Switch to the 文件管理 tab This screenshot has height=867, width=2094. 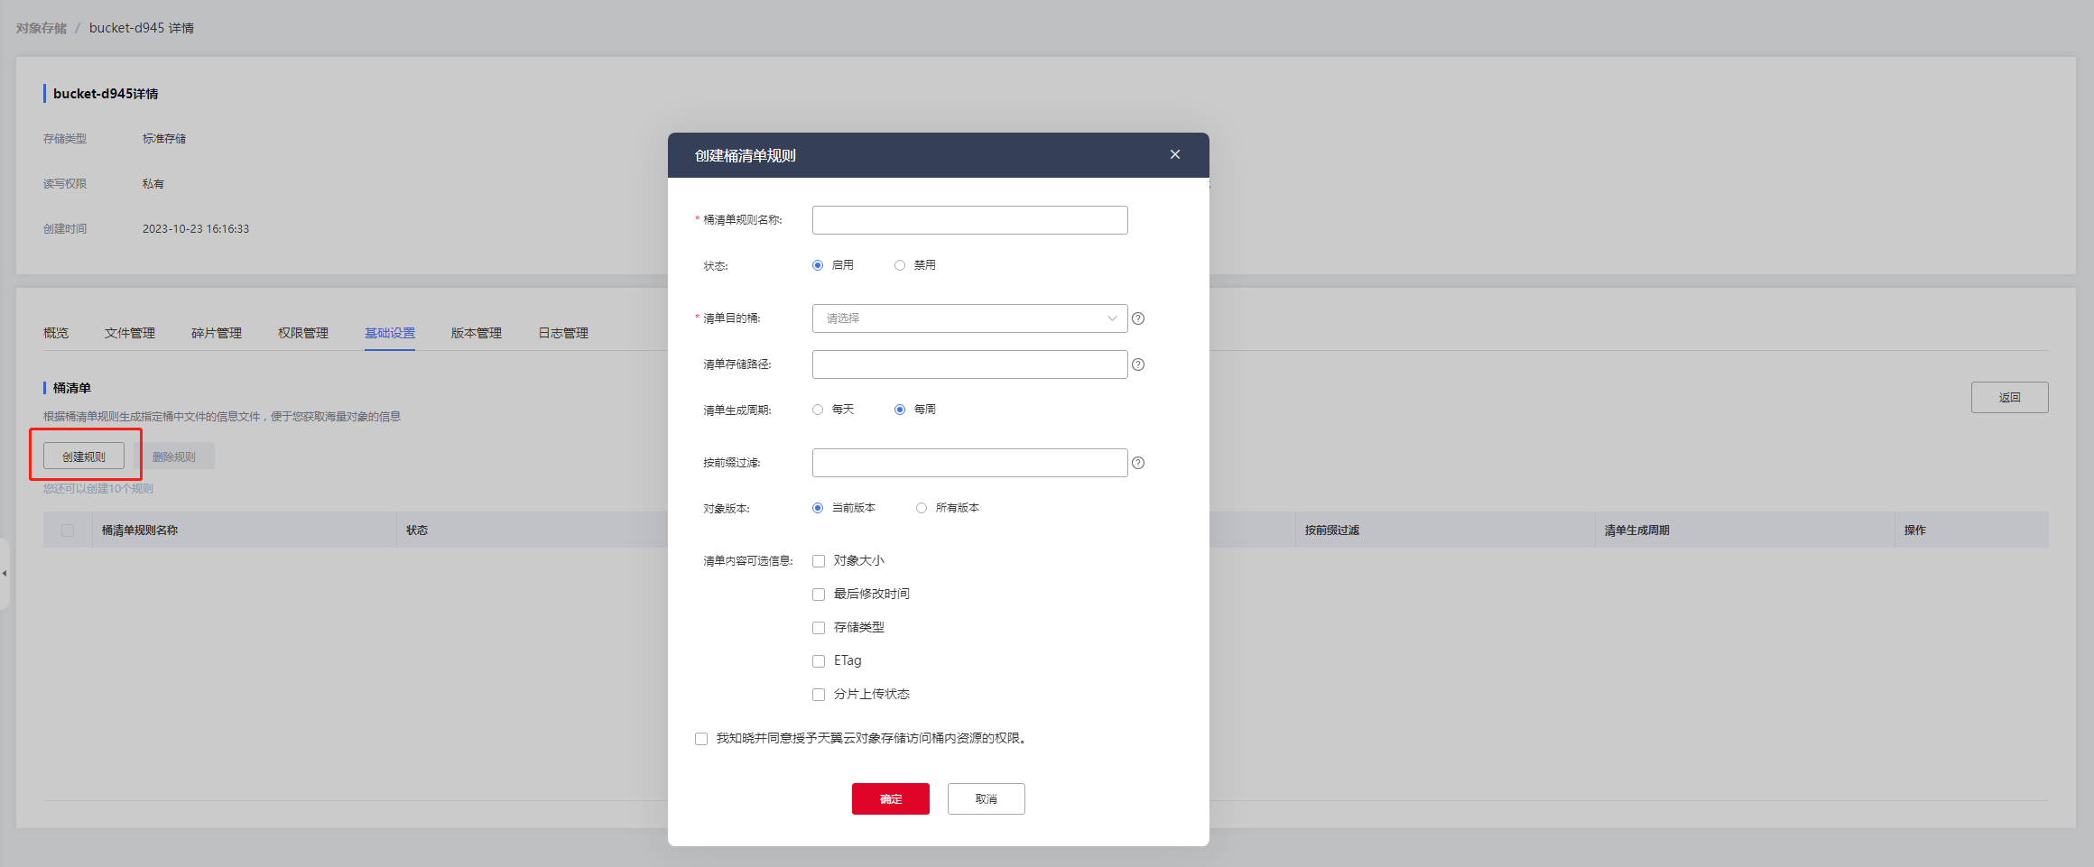pos(130,333)
